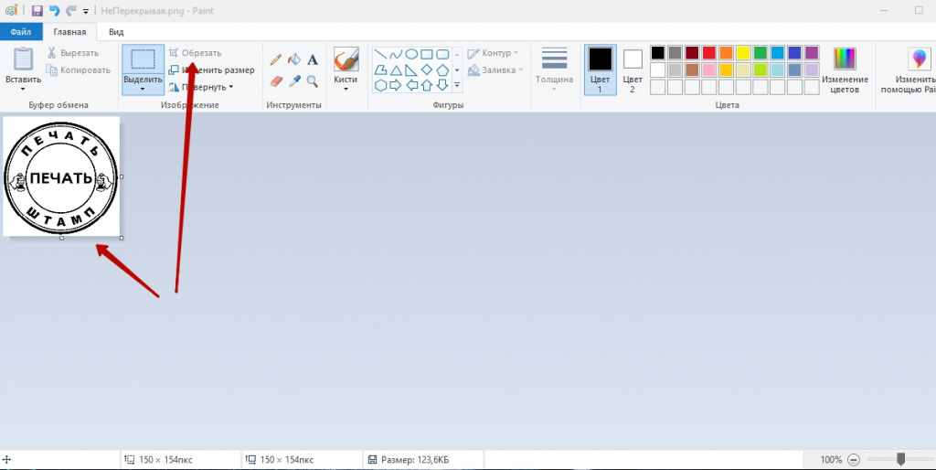Viewport: 936px width, 470px height.
Task: Pick the orange color swatch
Action: (726, 52)
